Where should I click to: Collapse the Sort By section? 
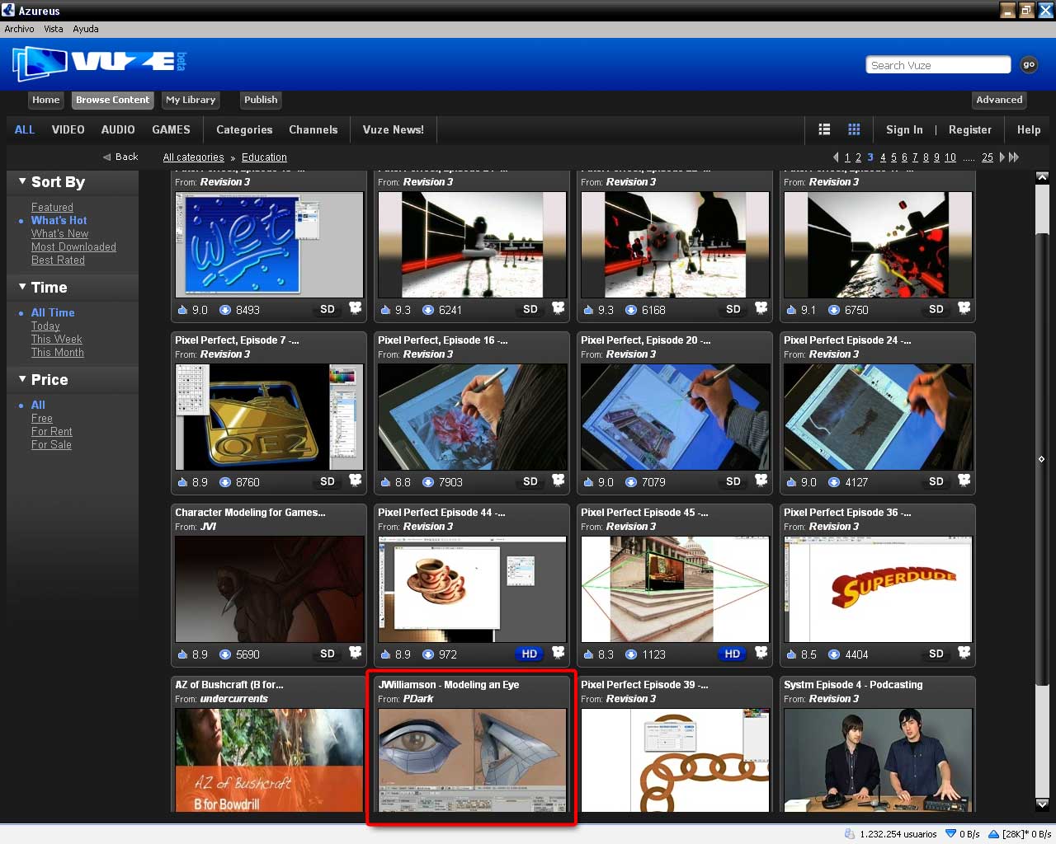(22, 181)
